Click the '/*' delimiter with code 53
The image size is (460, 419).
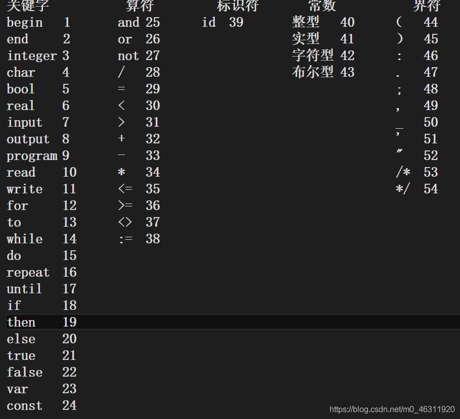(x=403, y=172)
